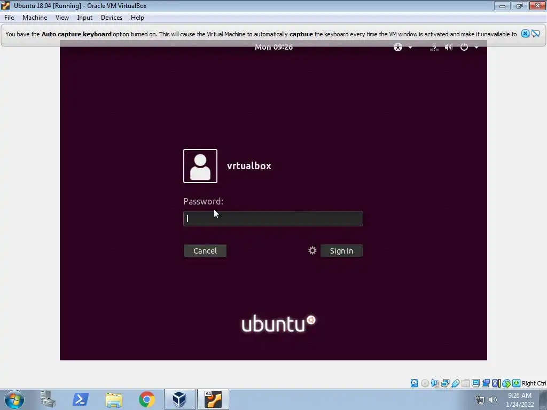Click the Ubuntu power icon
The image size is (547, 410).
point(464,47)
